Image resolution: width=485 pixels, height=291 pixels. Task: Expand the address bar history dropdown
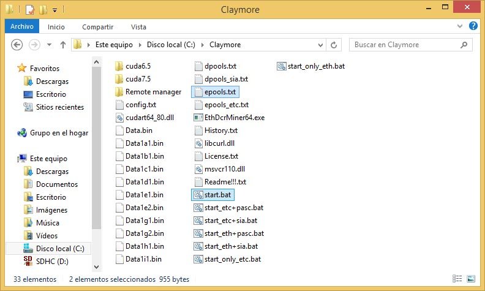point(320,45)
